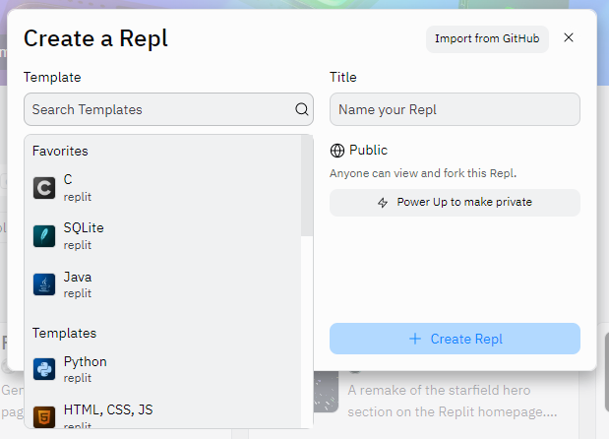This screenshot has width=609, height=439.
Task: Click 'replit' author under C
Action: click(78, 197)
